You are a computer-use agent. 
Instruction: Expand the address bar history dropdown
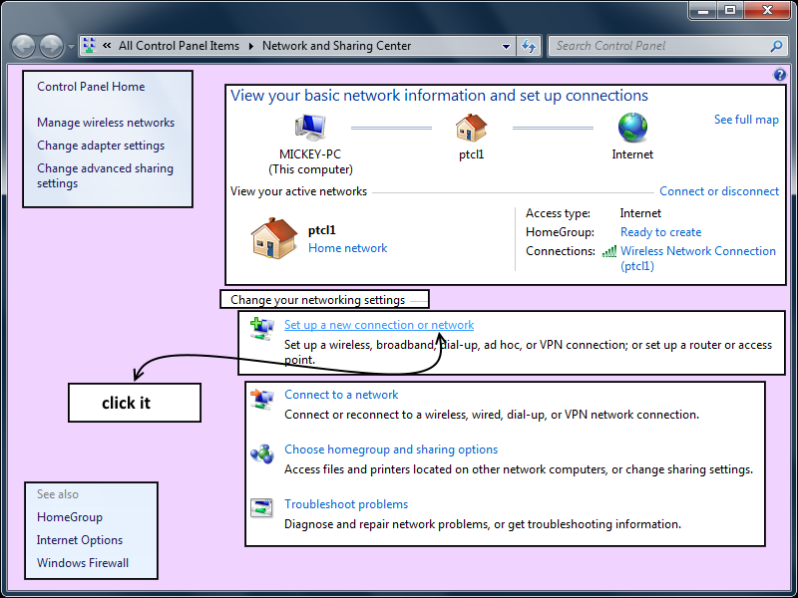pyautogui.click(x=506, y=46)
